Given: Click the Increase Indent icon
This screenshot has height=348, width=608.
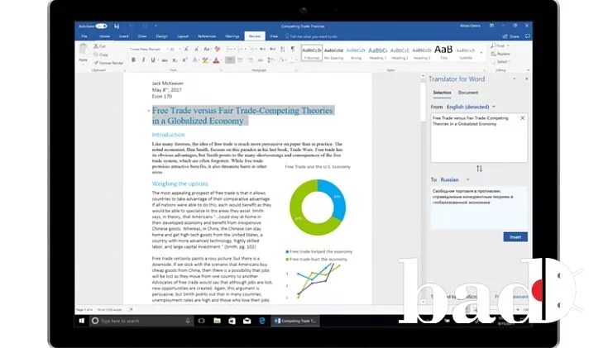Looking at the screenshot, I should tap(273, 49).
